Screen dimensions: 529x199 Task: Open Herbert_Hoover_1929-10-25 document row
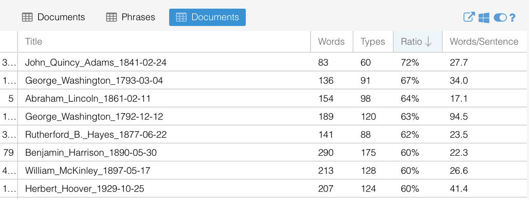[x=263, y=189]
